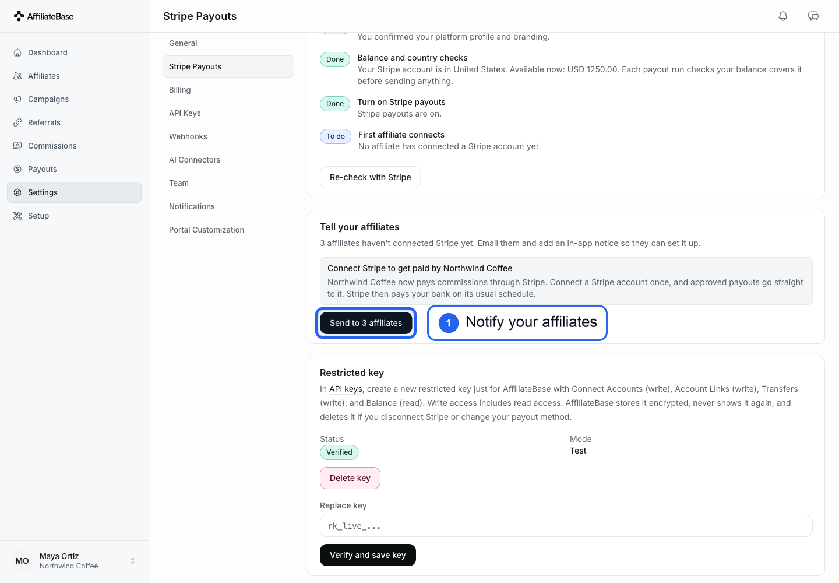Screen dimensions: 839x583
Task: Open the API Keys settings section
Action: [228, 113]
